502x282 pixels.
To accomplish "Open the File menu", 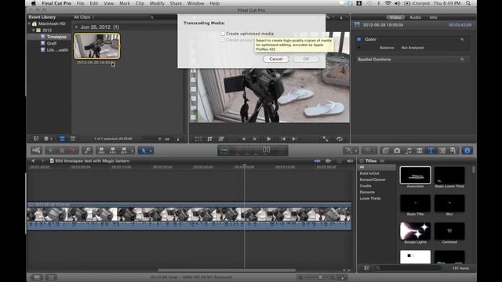I will [x=80, y=3].
